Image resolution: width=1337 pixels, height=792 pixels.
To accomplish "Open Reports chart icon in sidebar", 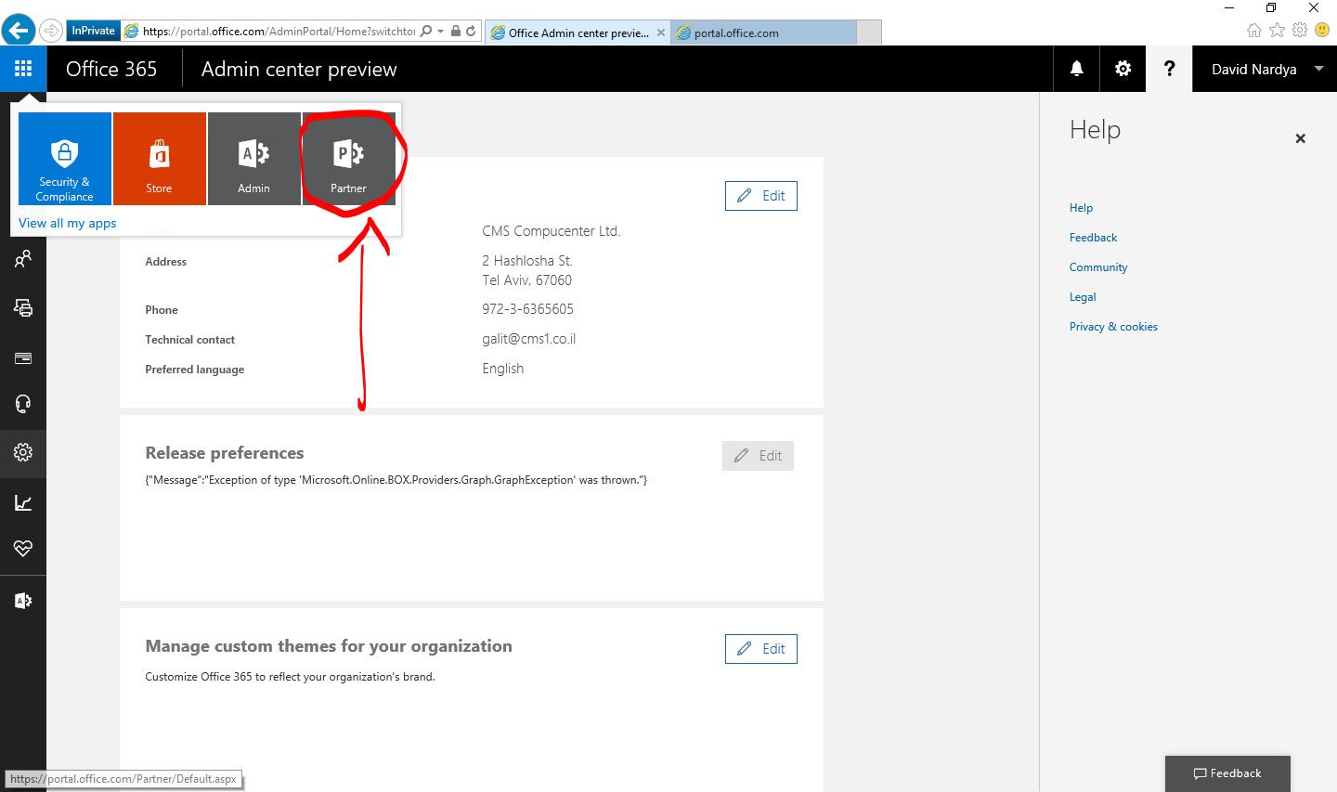I will tap(23, 502).
